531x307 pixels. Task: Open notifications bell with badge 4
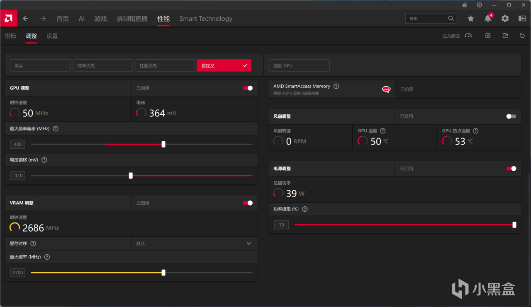488,18
